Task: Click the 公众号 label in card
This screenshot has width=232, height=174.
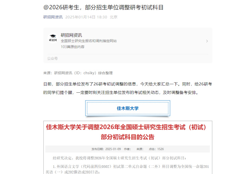Action: pos(53,59)
